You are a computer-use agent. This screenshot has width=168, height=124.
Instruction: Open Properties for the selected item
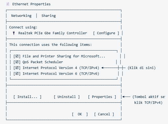[x=102, y=97]
